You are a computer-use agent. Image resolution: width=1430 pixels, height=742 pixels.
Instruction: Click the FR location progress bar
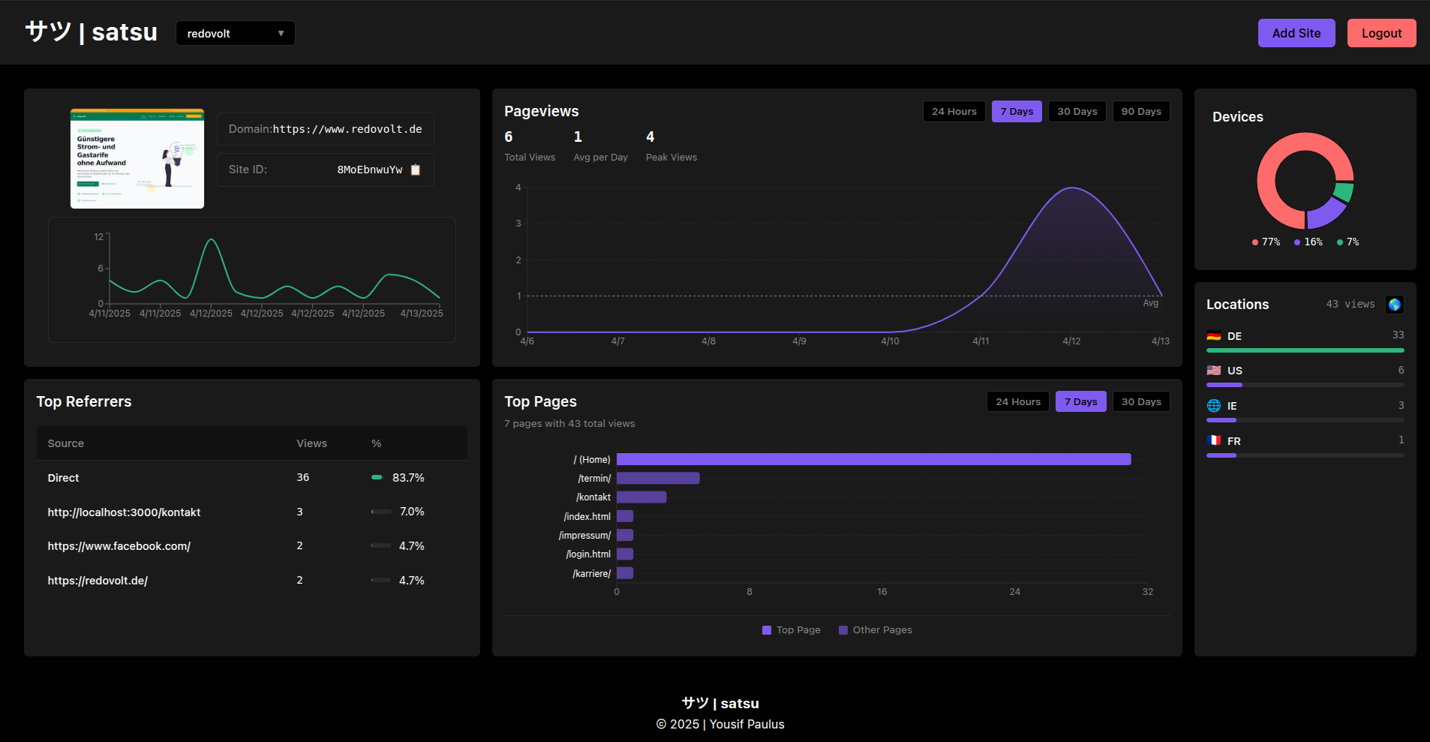1305,455
